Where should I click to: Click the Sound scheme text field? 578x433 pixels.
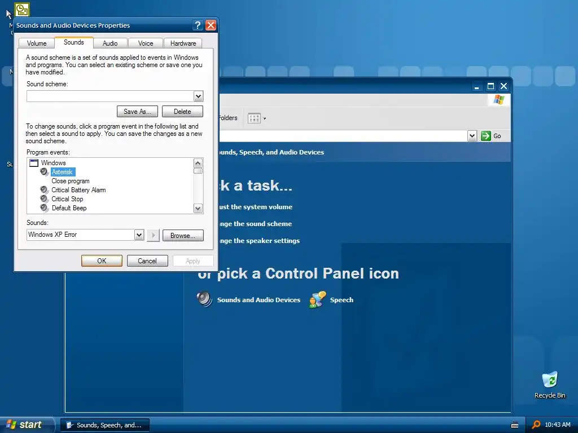(x=110, y=96)
